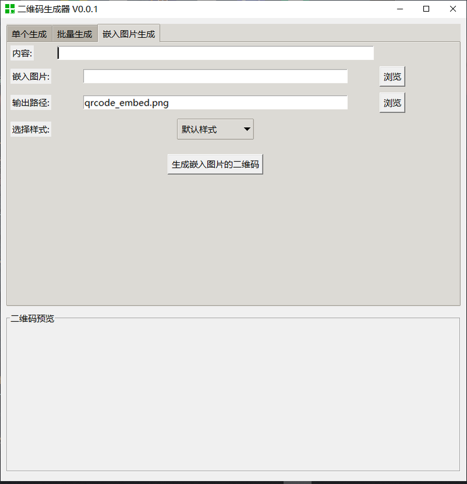
Task: Click the 输出路径 field containing qrcode_embed.png
Action: click(215, 103)
